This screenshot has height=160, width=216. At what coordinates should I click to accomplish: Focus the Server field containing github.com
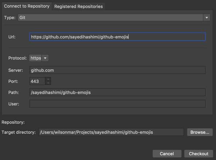[x=117, y=70]
